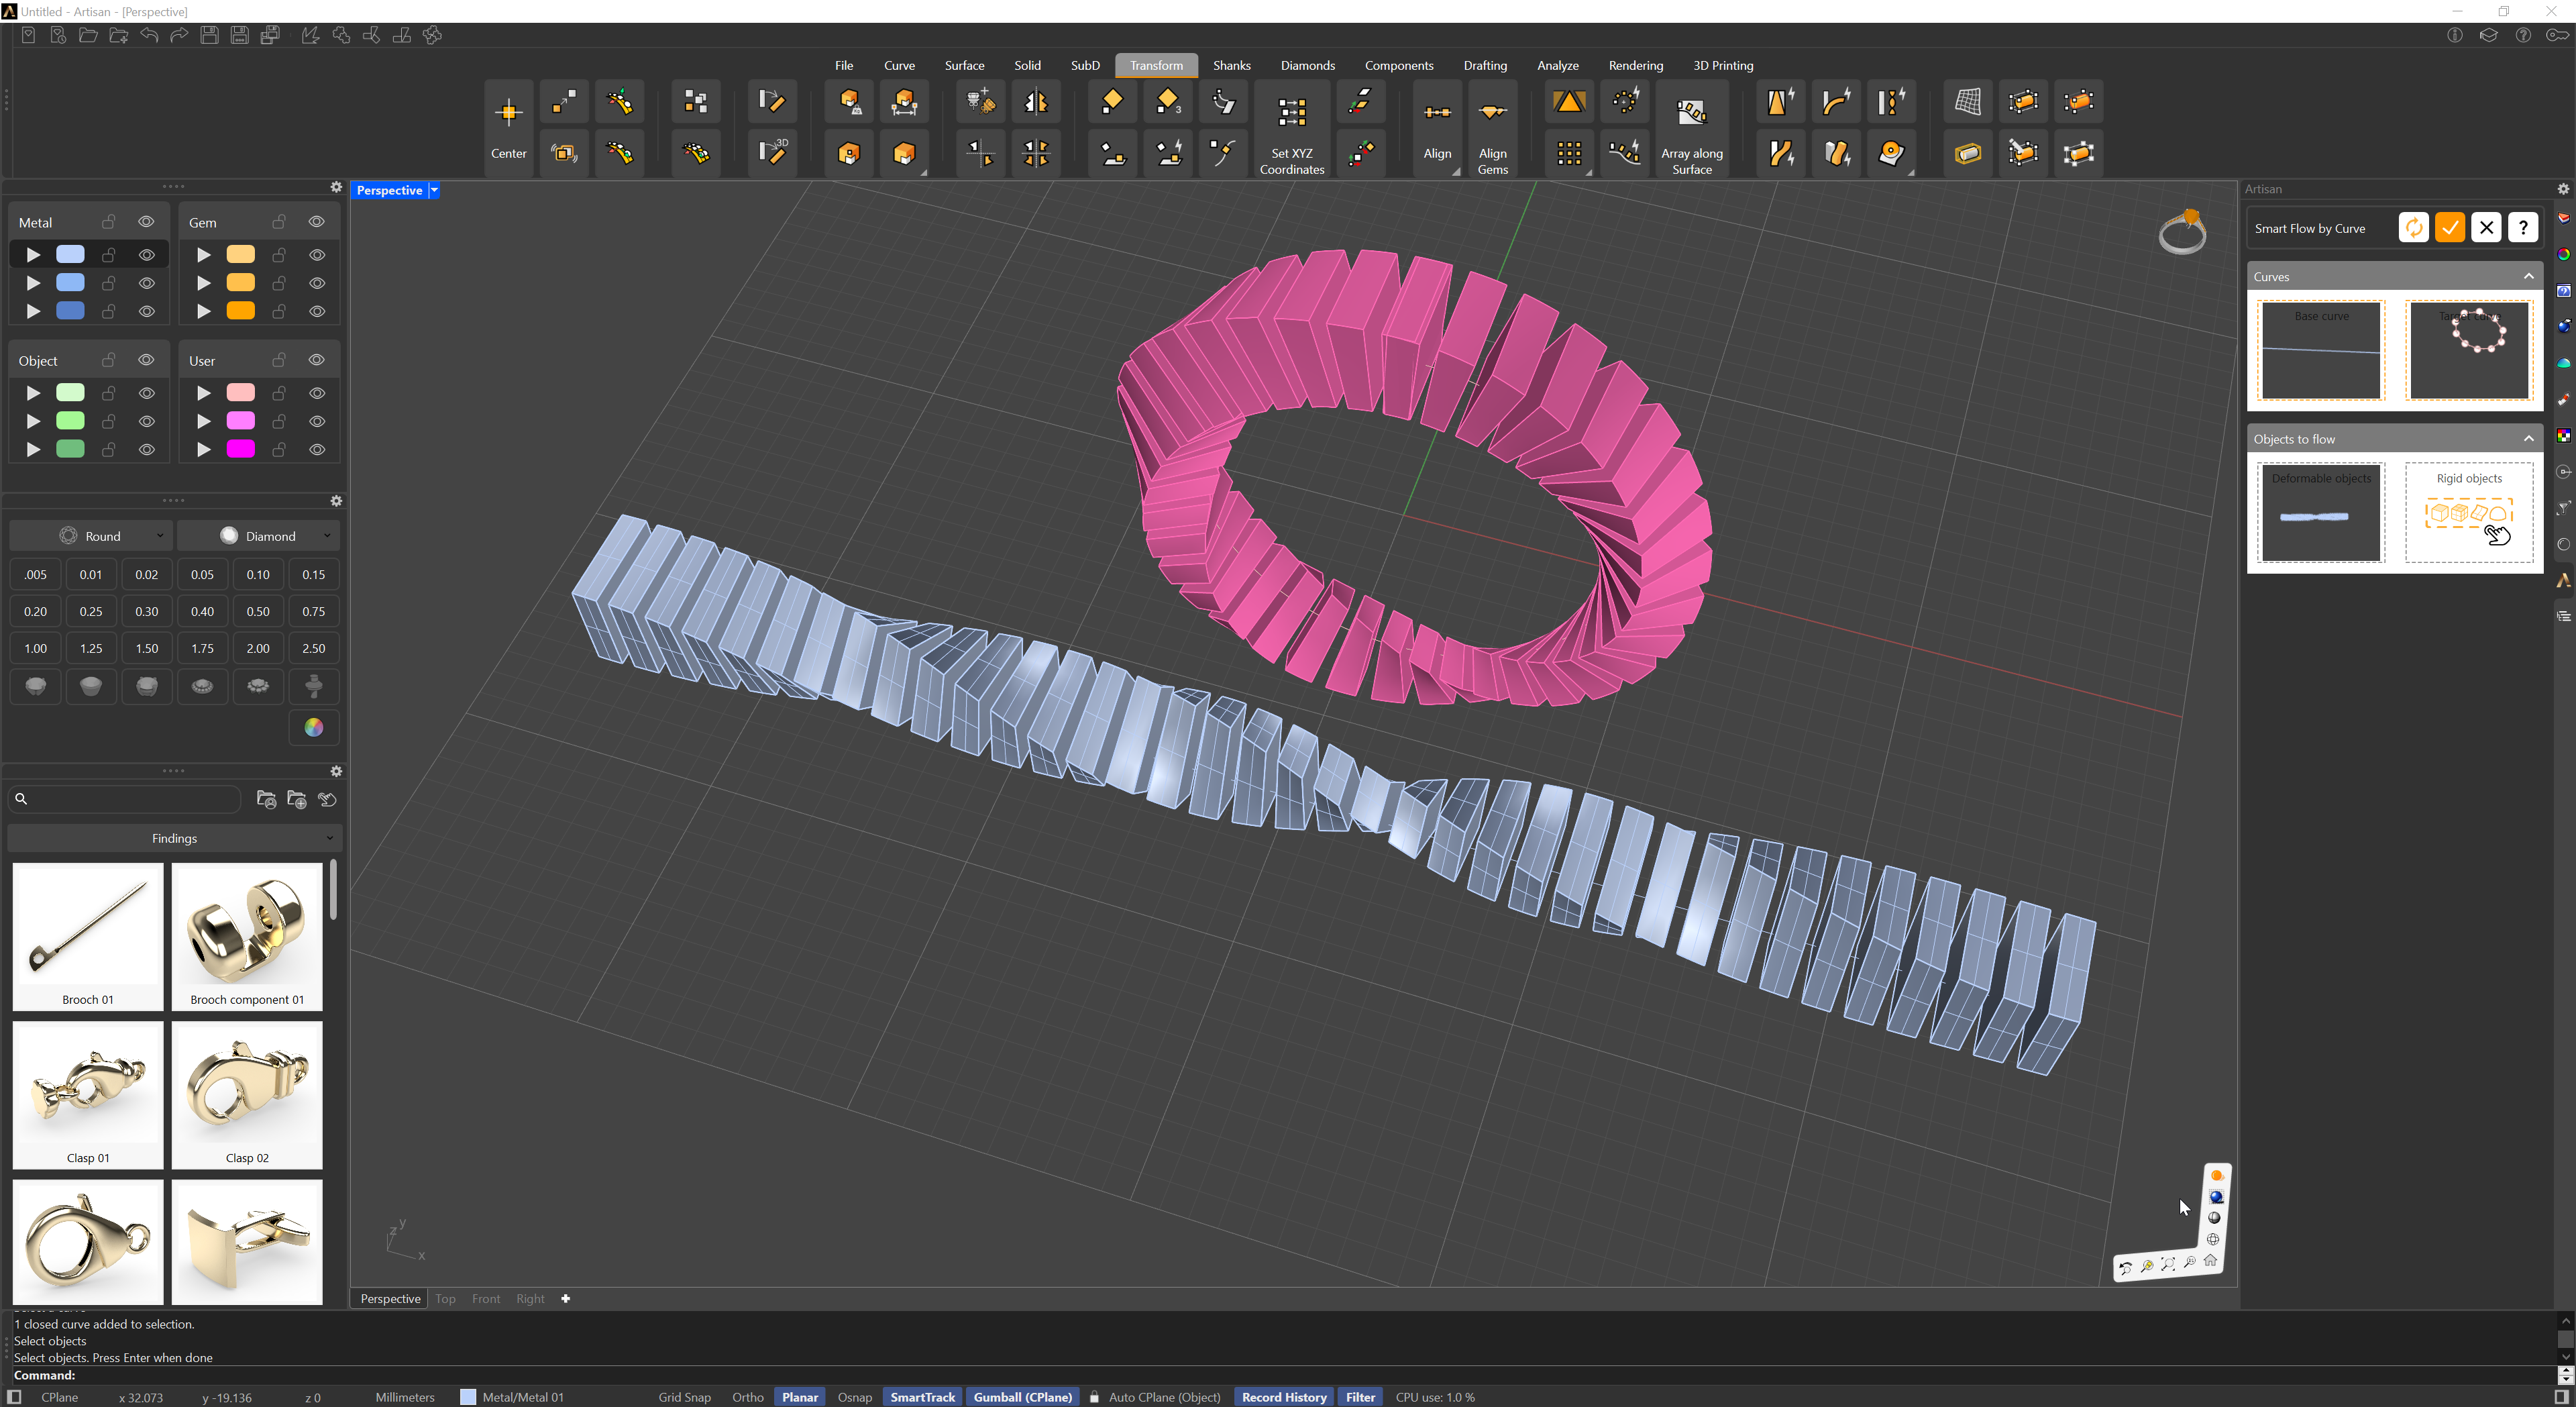The width and height of the screenshot is (2576, 1407).
Task: Open Artisan panel settings gear
Action: click(x=2563, y=189)
